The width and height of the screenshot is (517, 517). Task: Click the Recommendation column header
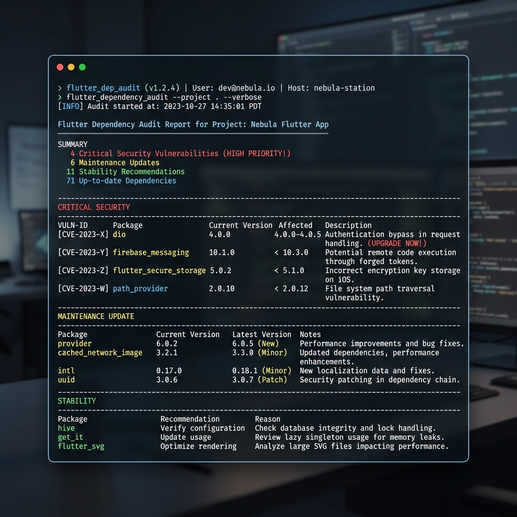point(190,419)
